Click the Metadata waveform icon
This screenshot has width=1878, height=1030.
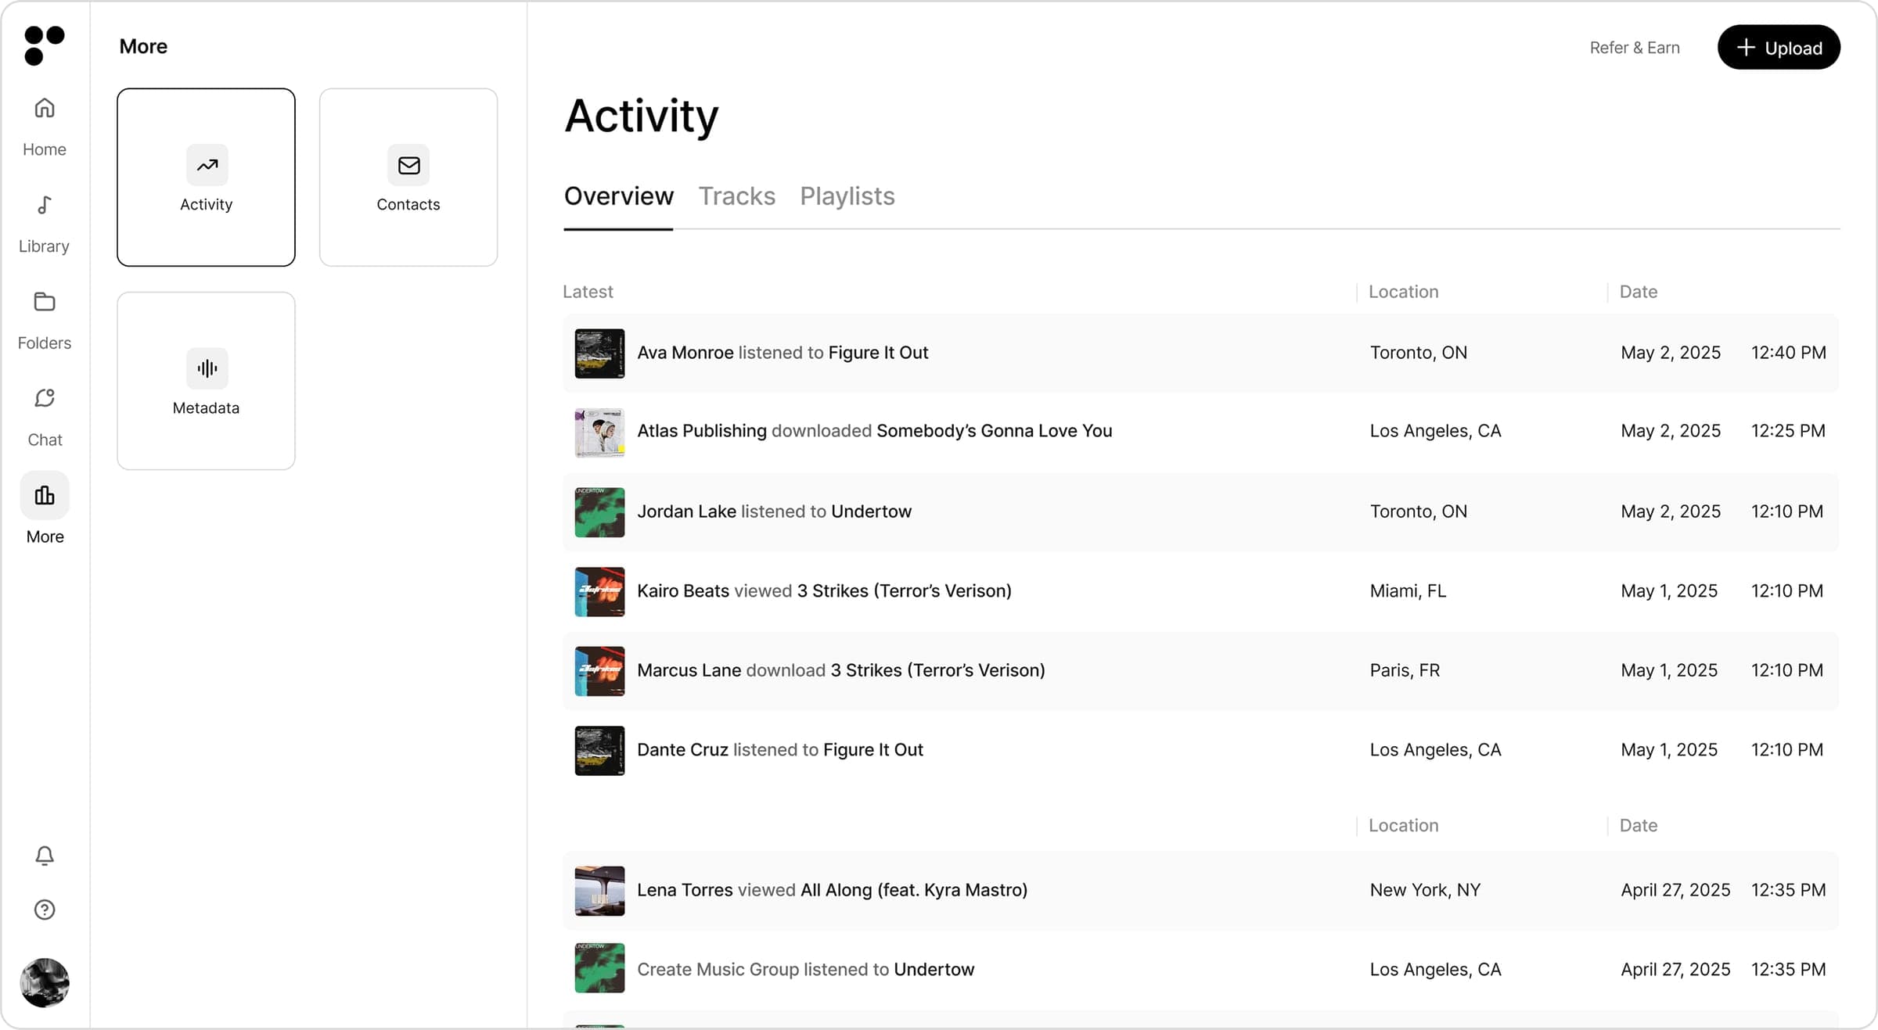[x=207, y=368]
